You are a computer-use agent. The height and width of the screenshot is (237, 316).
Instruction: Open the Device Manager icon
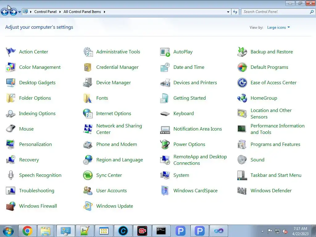click(x=88, y=83)
